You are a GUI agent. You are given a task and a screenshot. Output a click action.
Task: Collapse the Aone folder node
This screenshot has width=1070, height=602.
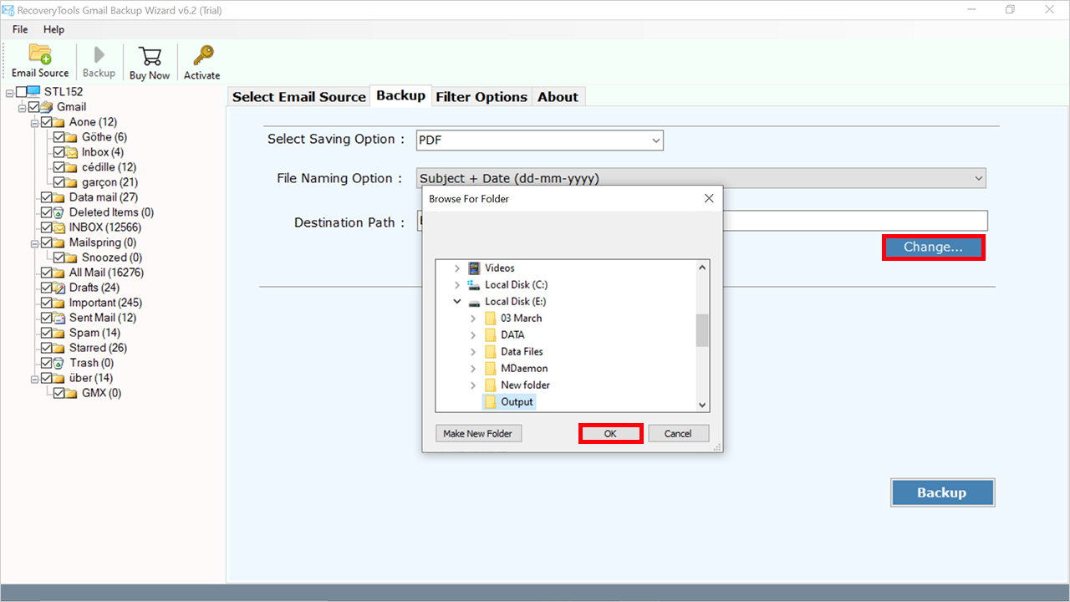click(34, 122)
